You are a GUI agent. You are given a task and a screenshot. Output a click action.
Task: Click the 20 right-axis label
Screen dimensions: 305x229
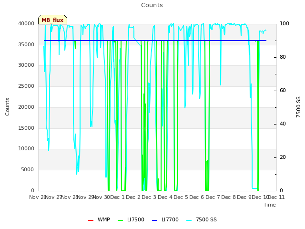coord(283,157)
